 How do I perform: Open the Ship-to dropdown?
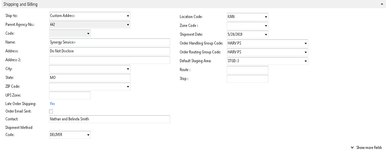coord(128,16)
